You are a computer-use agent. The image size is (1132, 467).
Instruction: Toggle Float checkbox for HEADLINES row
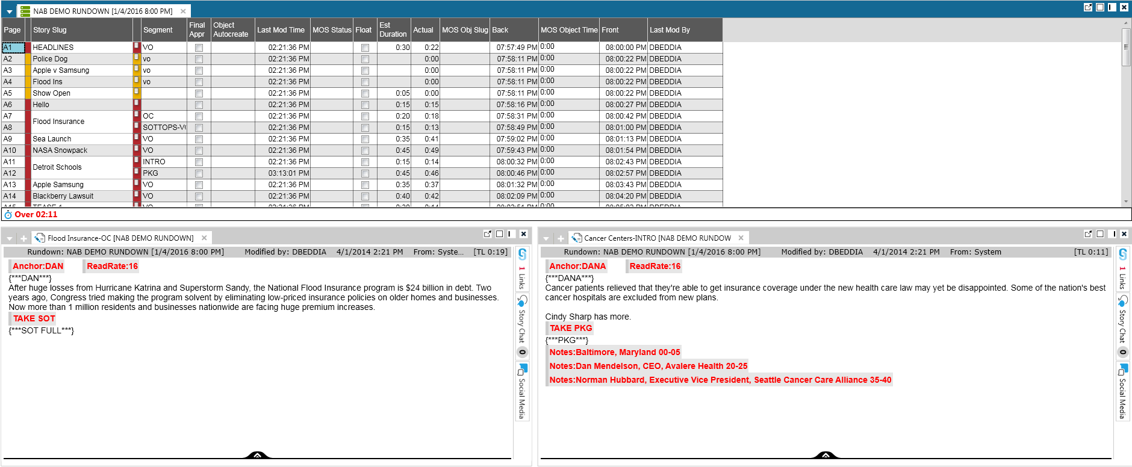click(x=365, y=48)
